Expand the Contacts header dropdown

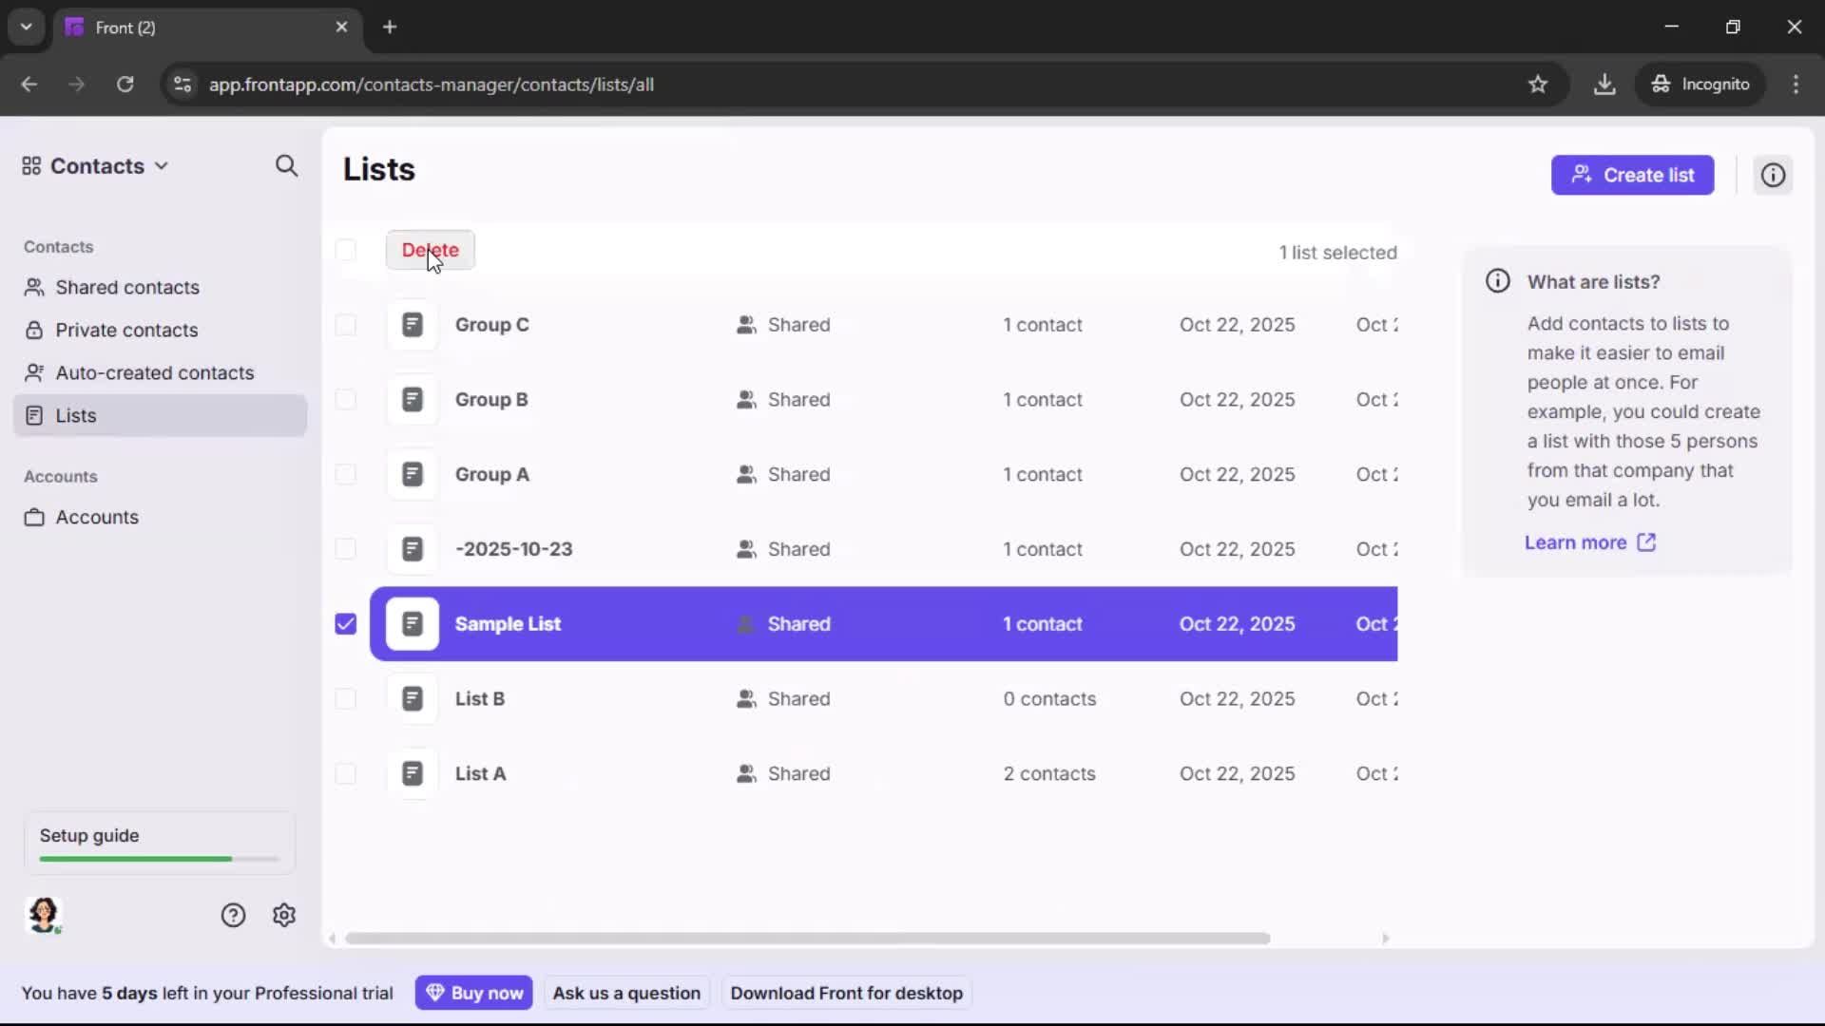161,166
